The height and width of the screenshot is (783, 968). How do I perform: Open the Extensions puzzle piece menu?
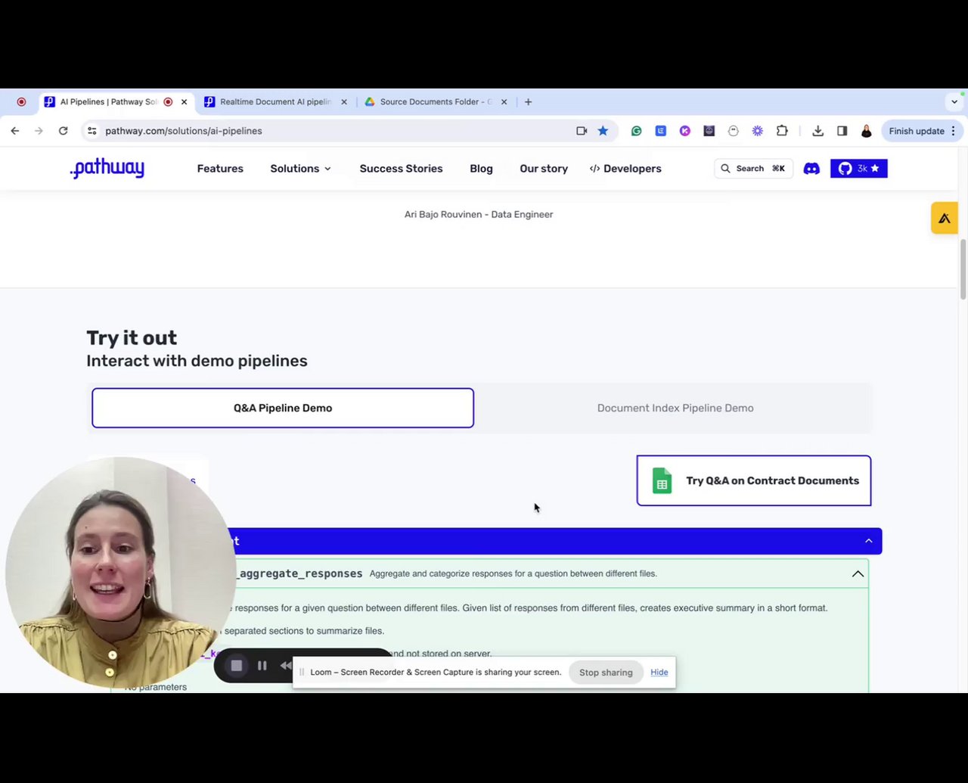(782, 131)
